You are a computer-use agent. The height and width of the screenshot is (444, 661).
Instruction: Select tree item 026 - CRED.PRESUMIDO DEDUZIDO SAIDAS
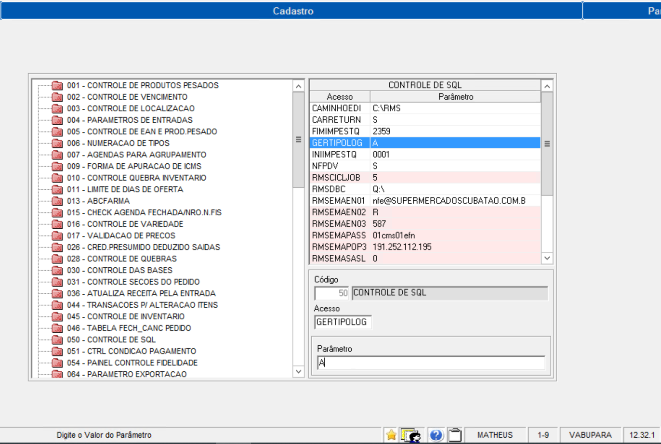point(144,247)
